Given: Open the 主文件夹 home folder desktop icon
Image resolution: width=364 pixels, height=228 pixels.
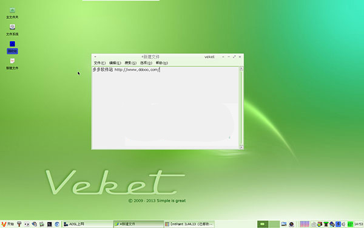Looking at the screenshot, I should pos(12,13).
